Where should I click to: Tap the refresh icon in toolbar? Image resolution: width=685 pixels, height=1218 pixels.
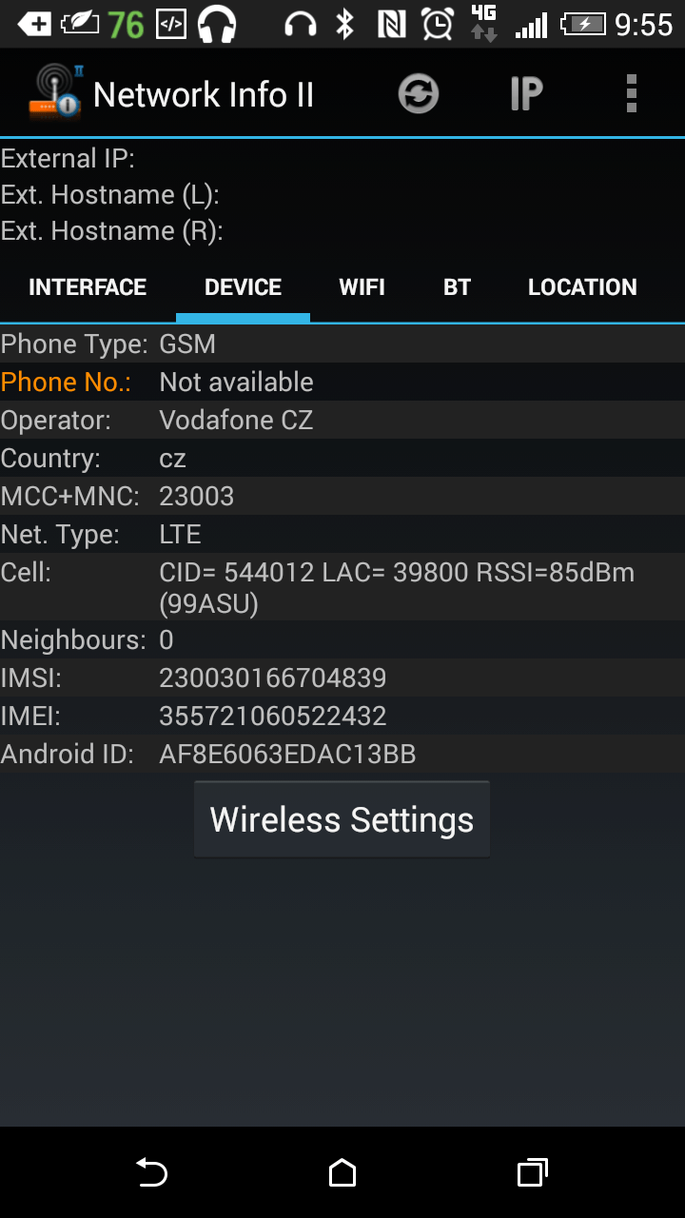click(419, 94)
